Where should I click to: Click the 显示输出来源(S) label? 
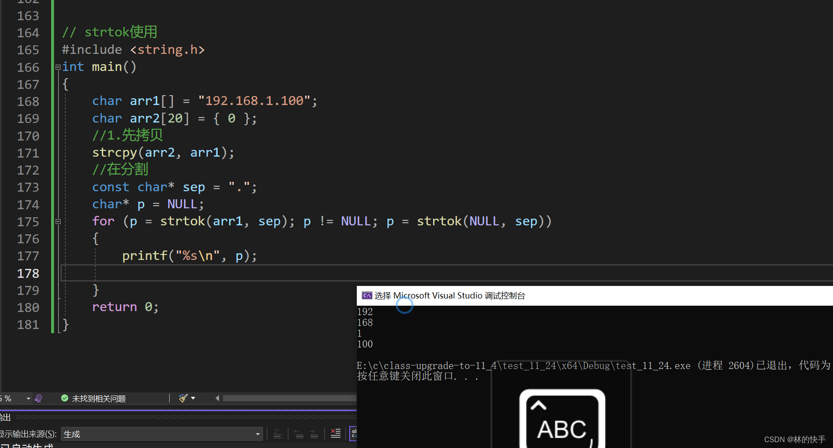pyautogui.click(x=28, y=434)
